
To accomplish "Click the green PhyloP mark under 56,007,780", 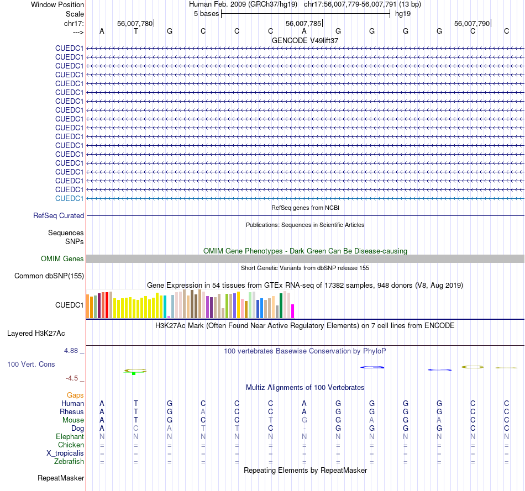I will point(134,373).
